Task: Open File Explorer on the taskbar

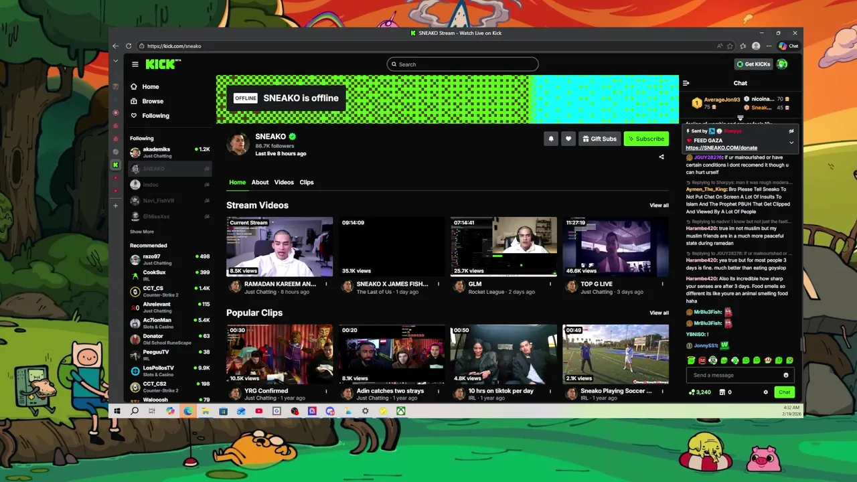Action: (x=206, y=411)
